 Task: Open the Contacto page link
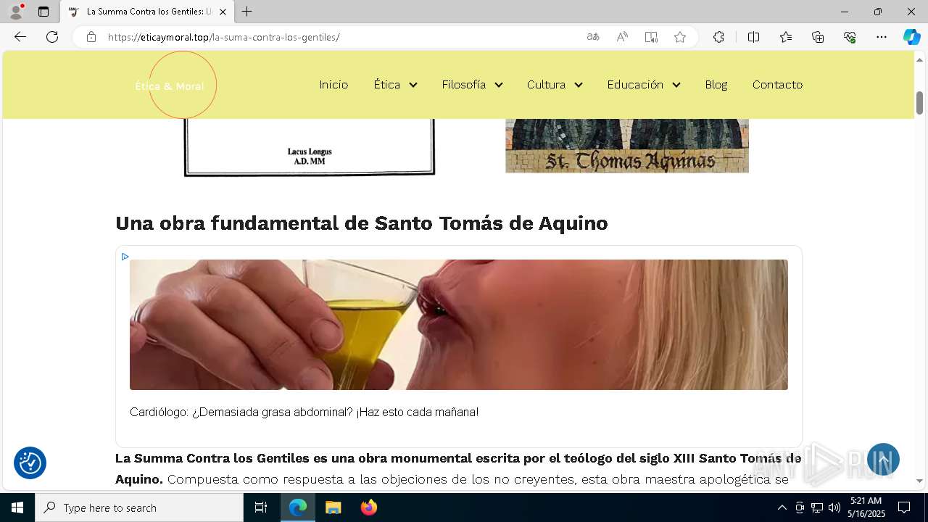[x=777, y=85]
